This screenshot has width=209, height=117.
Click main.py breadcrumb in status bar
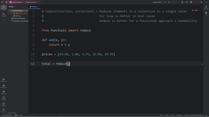pyautogui.click(x=19, y=115)
